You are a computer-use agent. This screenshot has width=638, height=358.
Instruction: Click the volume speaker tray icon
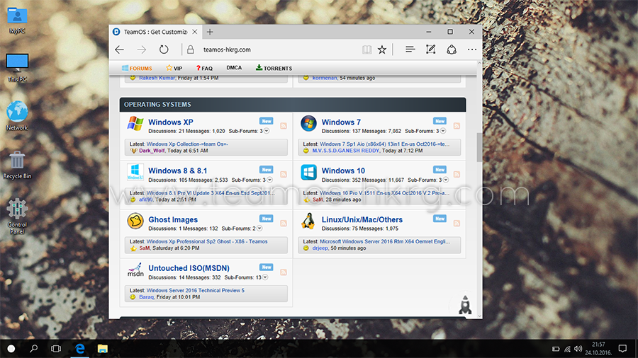click(x=578, y=349)
